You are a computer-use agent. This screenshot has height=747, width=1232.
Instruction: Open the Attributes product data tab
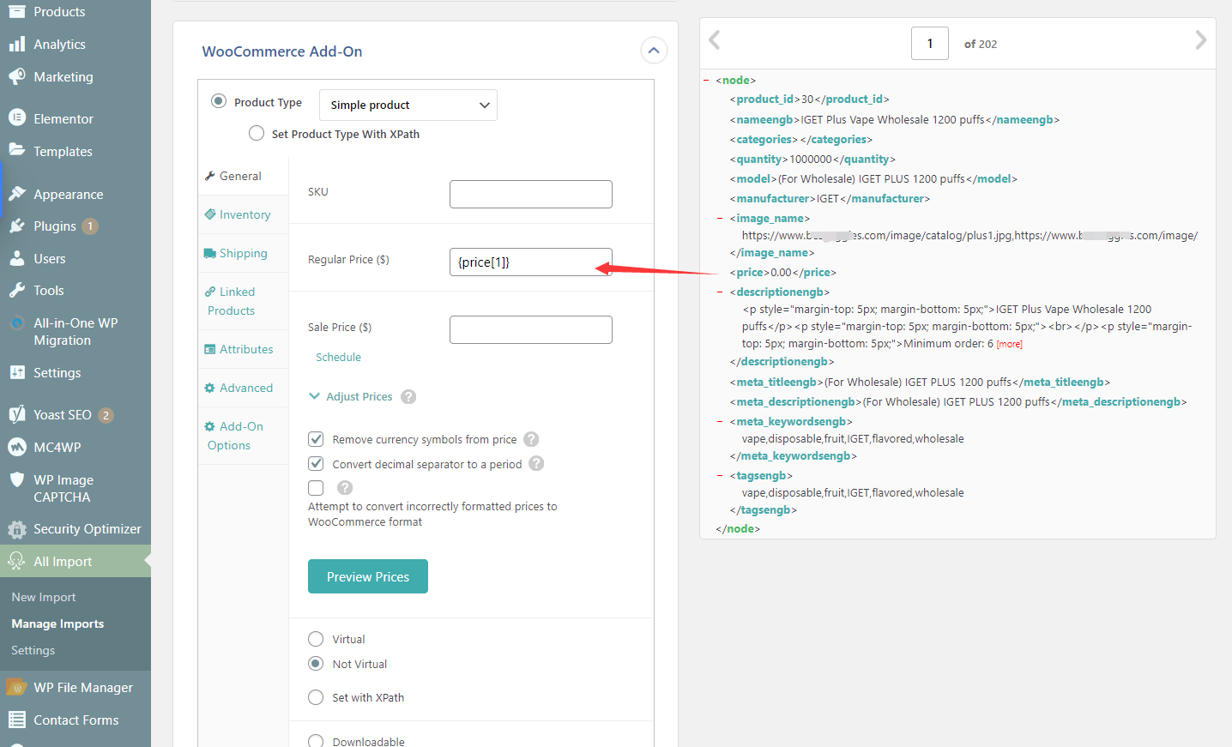click(244, 349)
